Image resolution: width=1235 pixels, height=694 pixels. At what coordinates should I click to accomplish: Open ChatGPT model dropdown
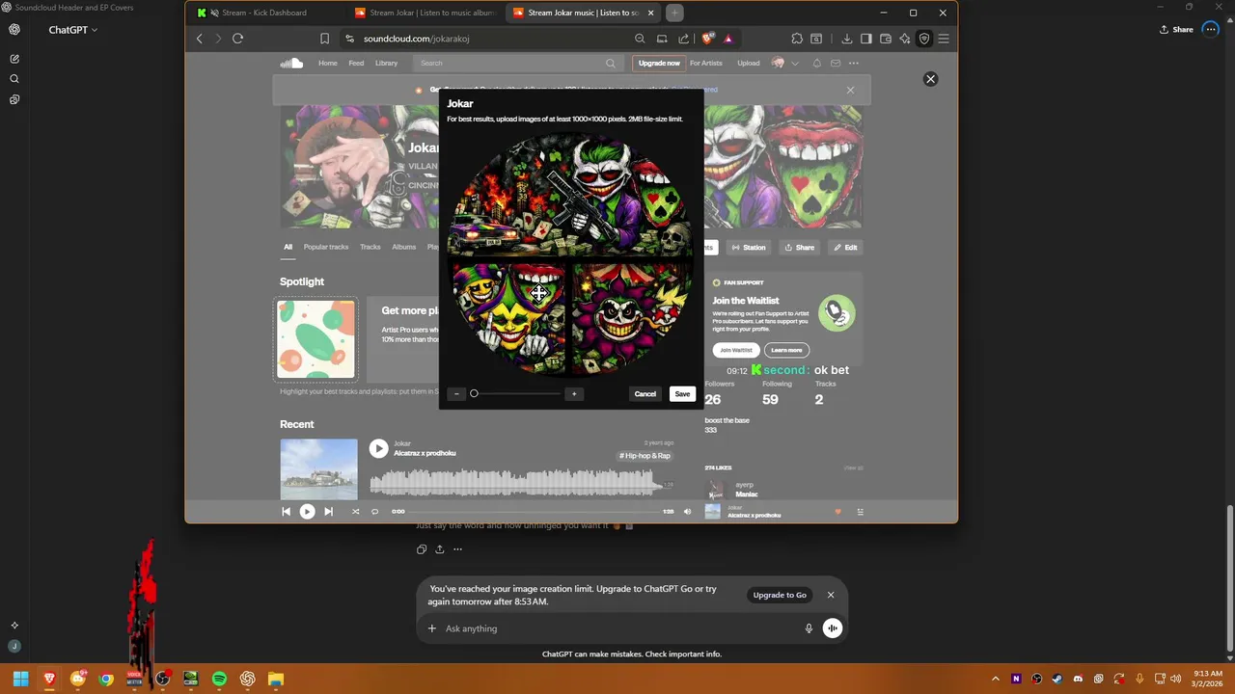click(73, 30)
